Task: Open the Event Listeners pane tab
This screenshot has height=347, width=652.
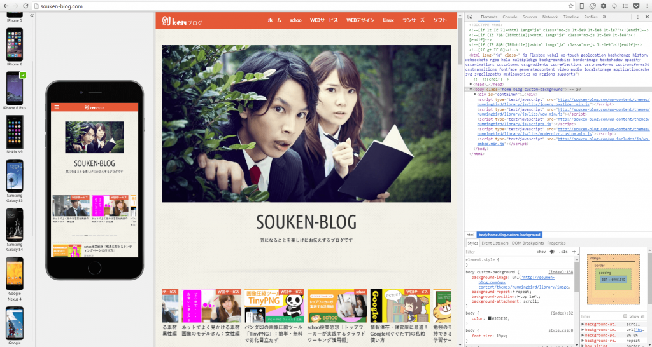Action: [x=495, y=243]
